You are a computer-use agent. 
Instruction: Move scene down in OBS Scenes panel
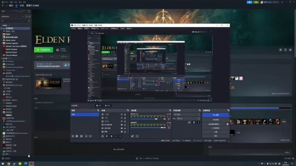(x=90, y=136)
